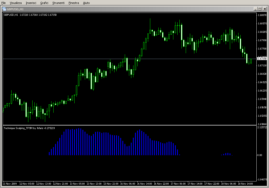Click the 12 Nov 13:00 time label
The width and height of the screenshot is (269, 188).
[44, 184]
